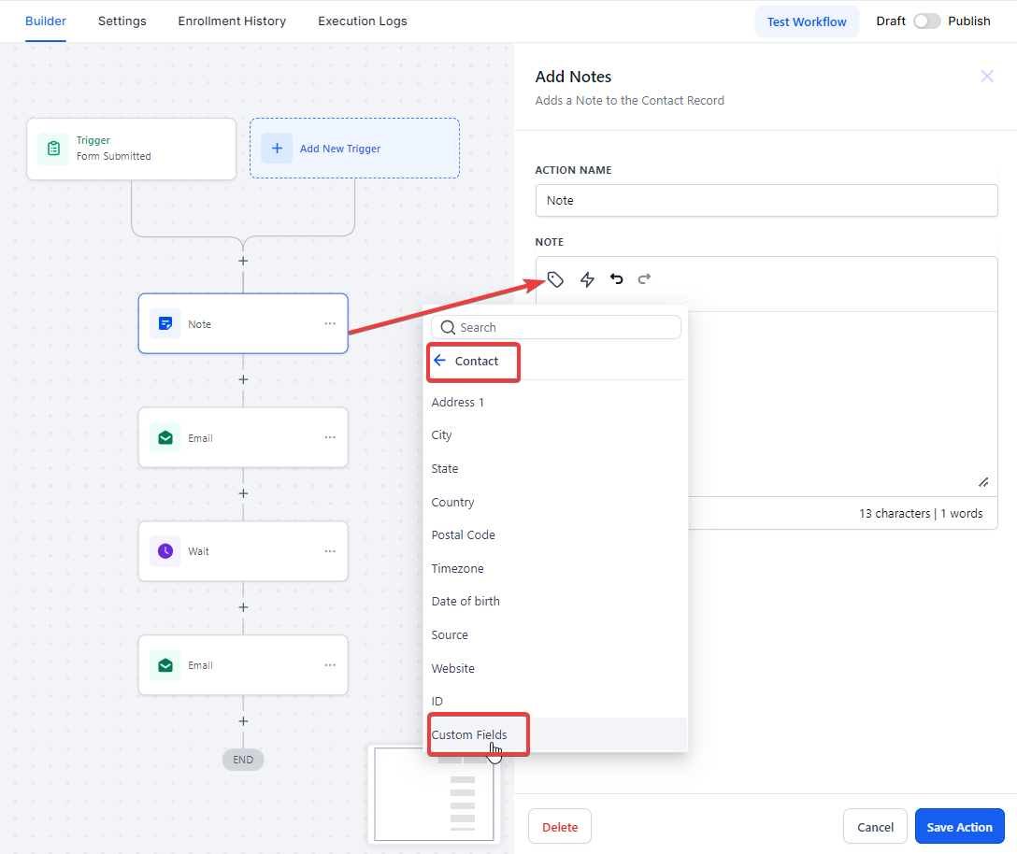
Task: Add a step before END
Action: pyautogui.click(x=243, y=721)
